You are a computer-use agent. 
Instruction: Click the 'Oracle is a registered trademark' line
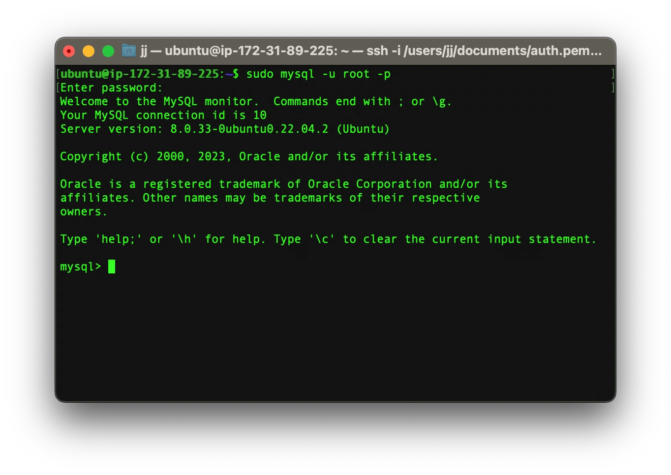click(x=283, y=184)
